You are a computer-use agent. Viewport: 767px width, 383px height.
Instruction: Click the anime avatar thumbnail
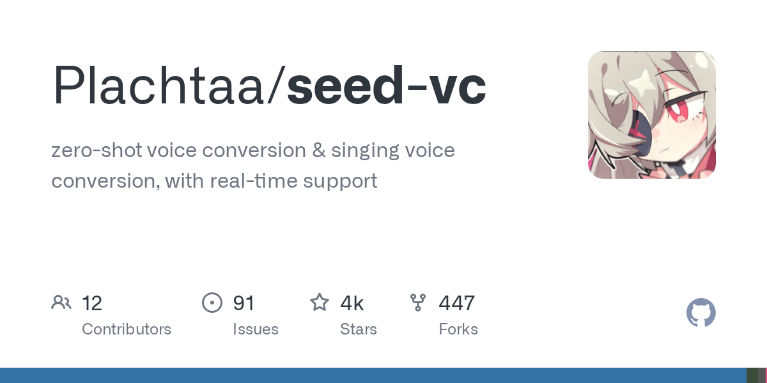pos(651,115)
